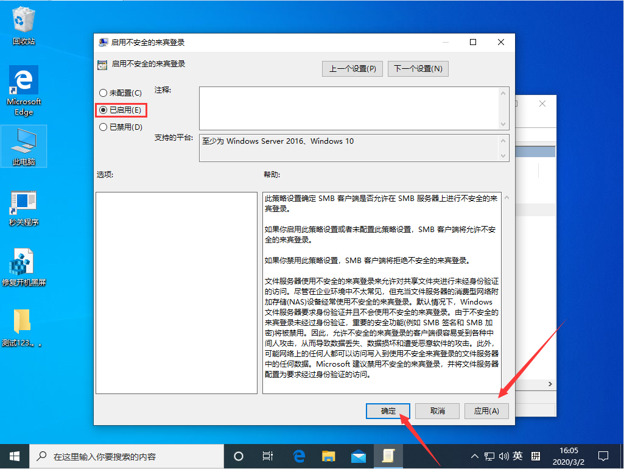The height and width of the screenshot is (469, 624).
Task: Open the Mail app from the taskbar
Action: [359, 456]
